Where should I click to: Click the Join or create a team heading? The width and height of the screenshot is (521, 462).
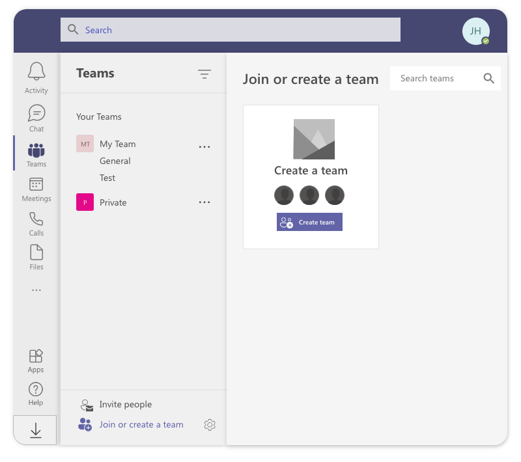coord(311,79)
